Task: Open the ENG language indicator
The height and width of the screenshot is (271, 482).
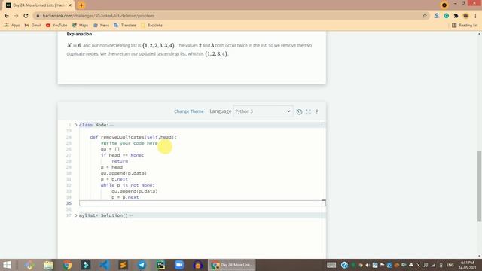Action: [450, 265]
